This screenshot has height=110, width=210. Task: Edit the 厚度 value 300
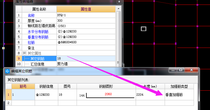coord(86,21)
